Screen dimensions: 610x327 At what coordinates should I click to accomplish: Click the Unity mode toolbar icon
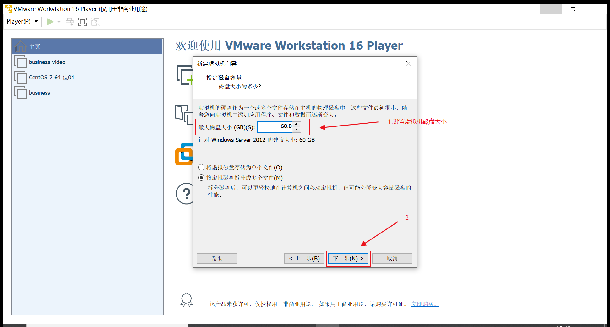point(95,22)
